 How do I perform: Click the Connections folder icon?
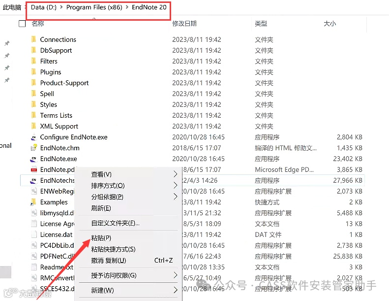[34, 39]
